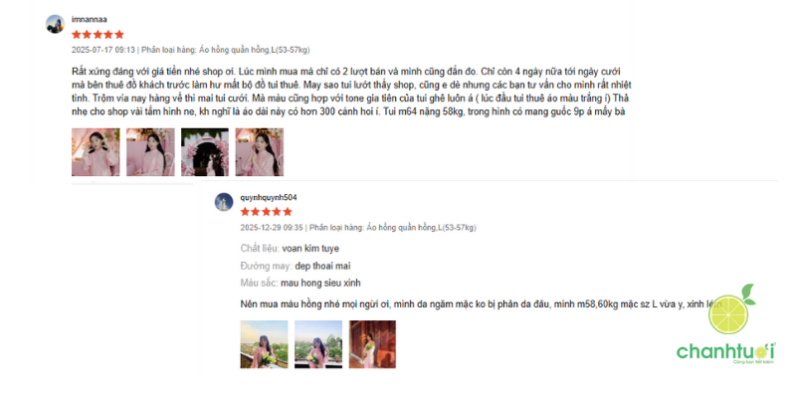This screenshot has width=796, height=398.
Task: Click imnannaa's profile avatar
Action: [55, 24]
